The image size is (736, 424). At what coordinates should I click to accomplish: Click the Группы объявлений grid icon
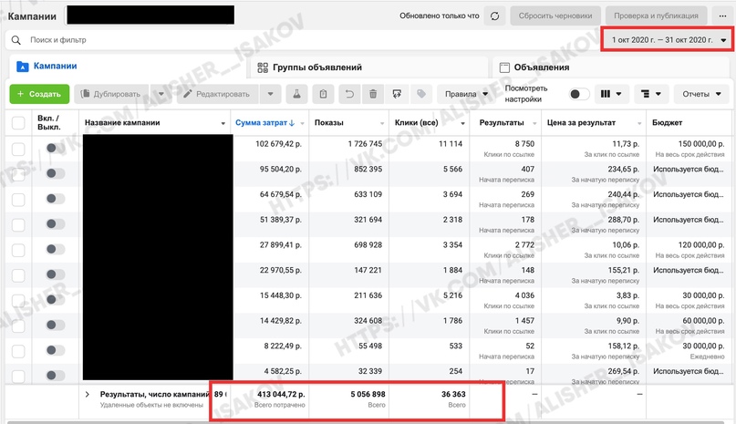pos(263,67)
